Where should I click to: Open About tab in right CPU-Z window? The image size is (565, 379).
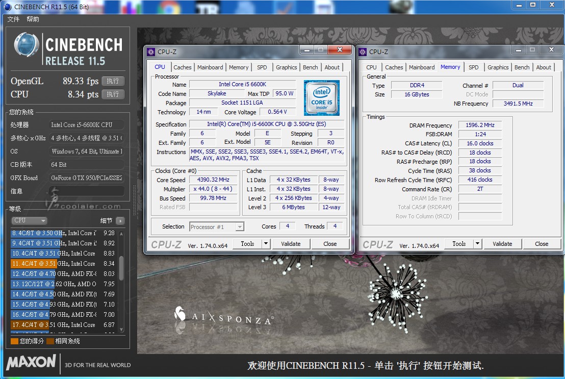tap(544, 67)
